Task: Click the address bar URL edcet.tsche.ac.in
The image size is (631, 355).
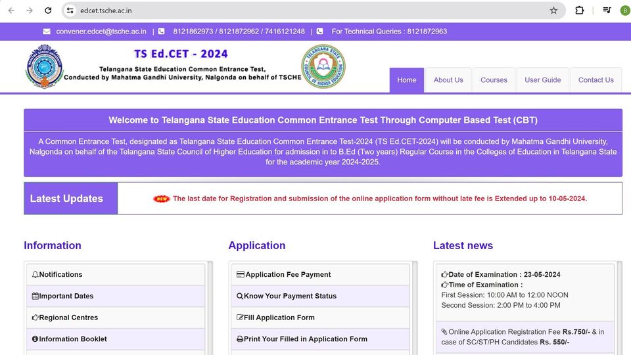Action: [106, 11]
